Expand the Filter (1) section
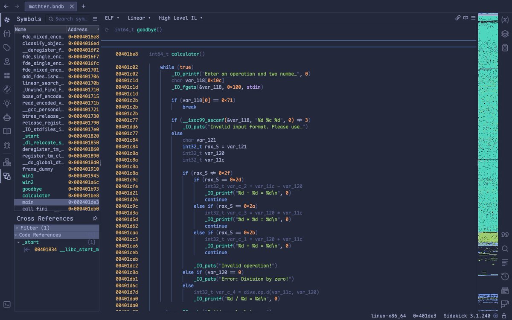The image size is (512, 320). (17, 228)
